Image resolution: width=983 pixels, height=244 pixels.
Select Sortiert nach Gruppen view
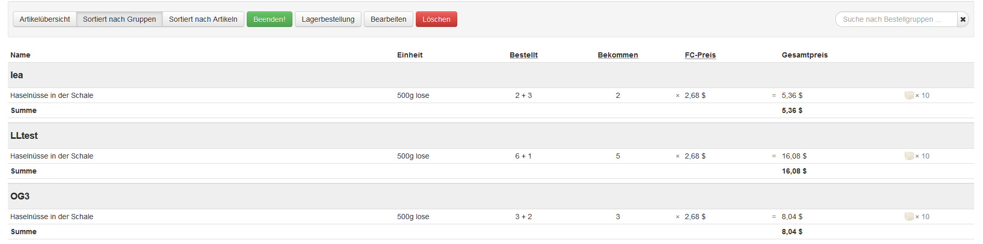pos(119,19)
